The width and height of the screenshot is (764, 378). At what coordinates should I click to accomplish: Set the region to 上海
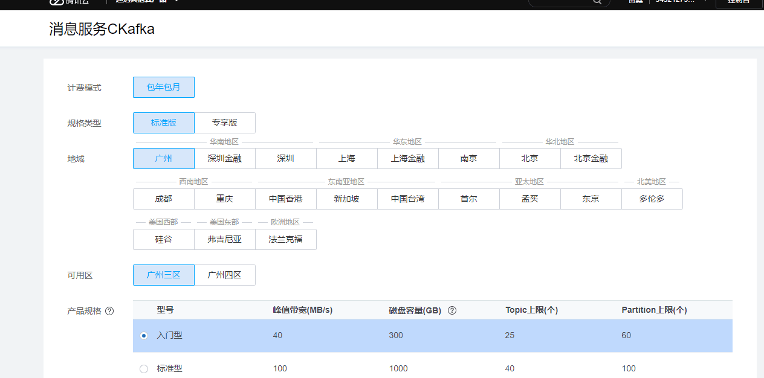[347, 158]
